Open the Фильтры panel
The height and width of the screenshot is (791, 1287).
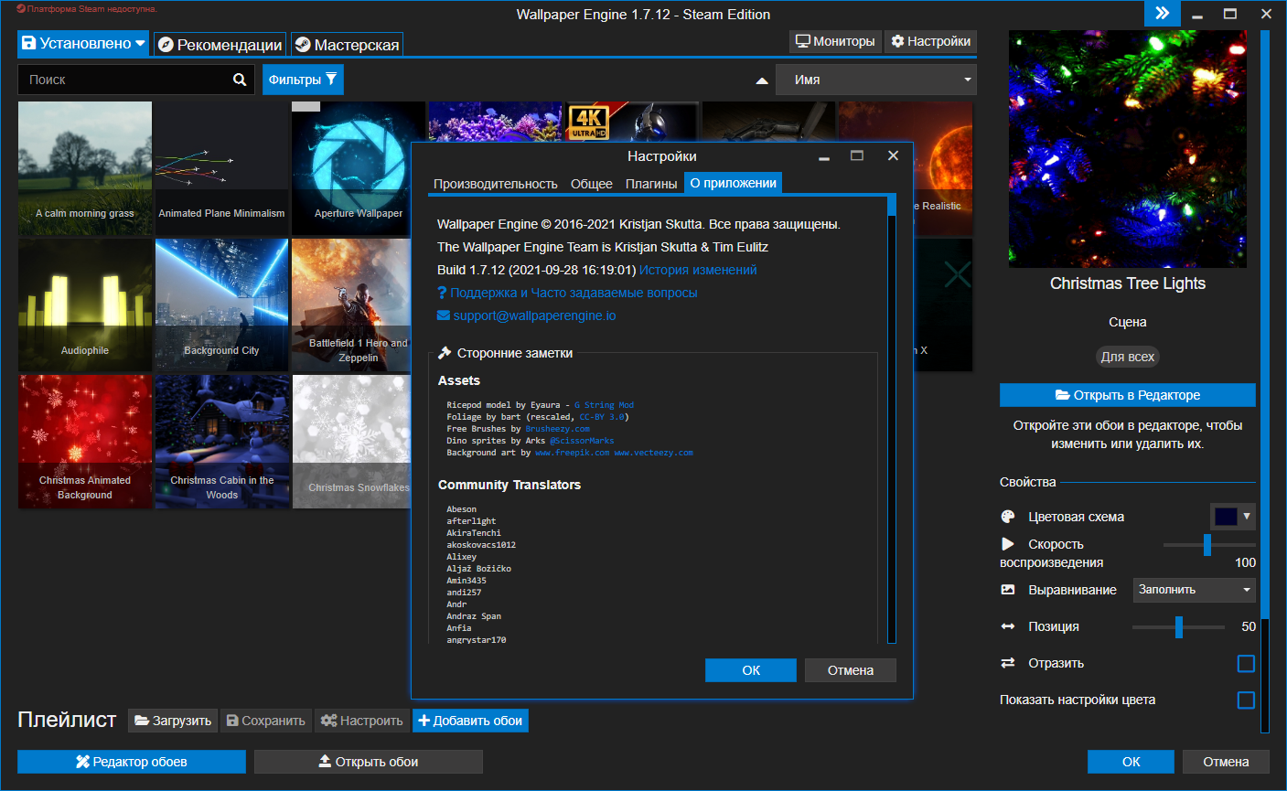[302, 80]
